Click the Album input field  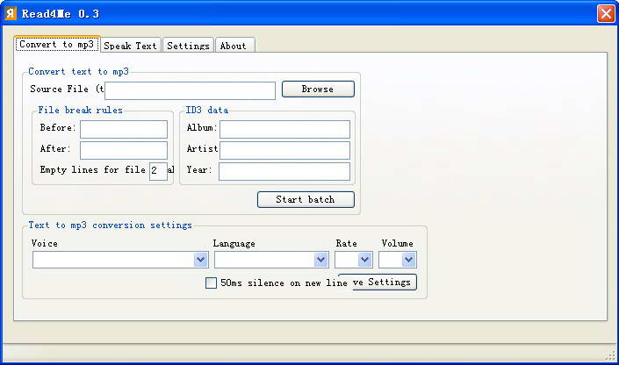(284, 130)
